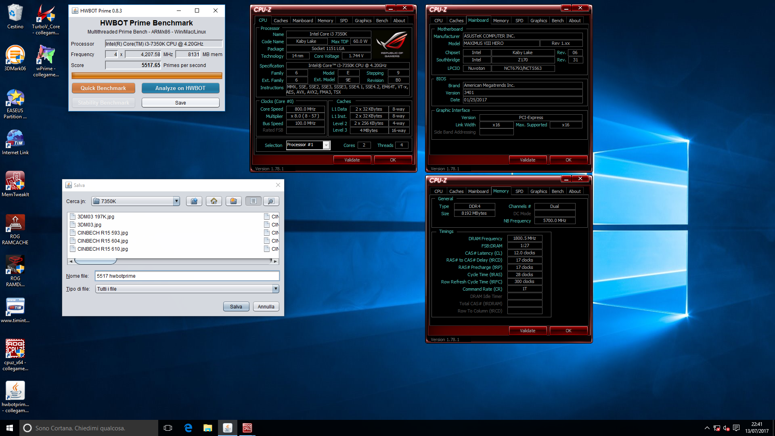
Task: Click right arrow of file list scrollbar
Action: pyautogui.click(x=276, y=261)
